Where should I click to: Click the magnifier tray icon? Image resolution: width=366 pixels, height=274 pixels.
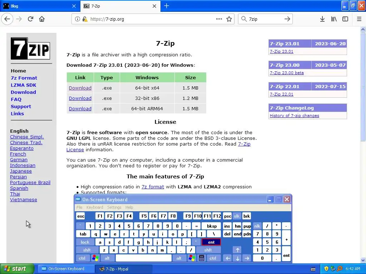tap(340, 269)
